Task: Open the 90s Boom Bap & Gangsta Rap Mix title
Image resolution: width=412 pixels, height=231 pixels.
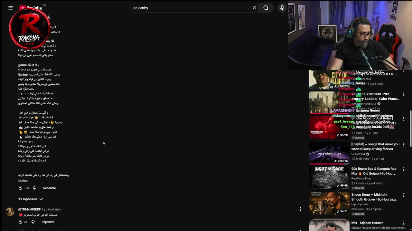Action: point(374,171)
